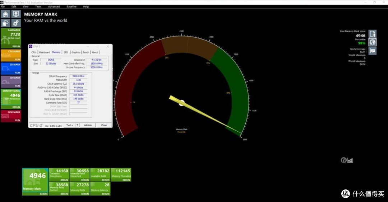This screenshot has height=202, width=388.
Task: Click the Size 32 GBytes field
Action: (51, 64)
